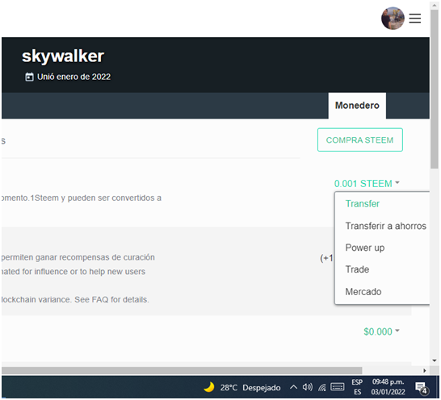Click the vertical scrollbar down arrow
Viewport: 441px width, 400px height.
[435, 360]
